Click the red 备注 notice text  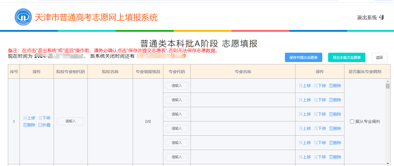pos(113,50)
